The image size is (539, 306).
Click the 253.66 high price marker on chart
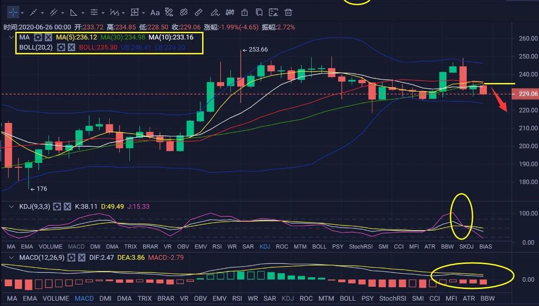(x=257, y=50)
